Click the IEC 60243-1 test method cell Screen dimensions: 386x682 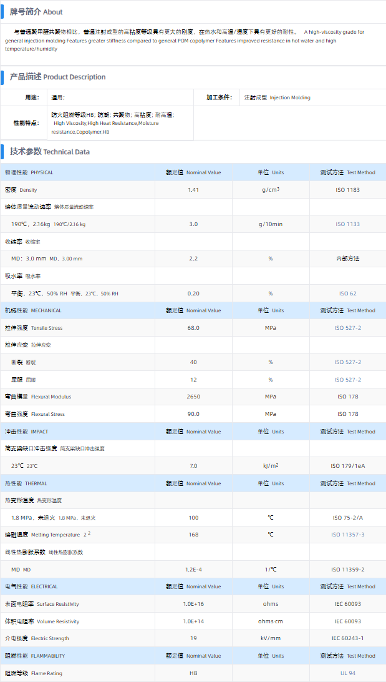[x=347, y=638]
